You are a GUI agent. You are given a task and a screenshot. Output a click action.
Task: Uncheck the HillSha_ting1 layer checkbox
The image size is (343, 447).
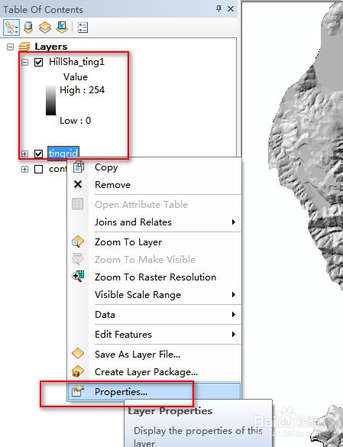(38, 62)
